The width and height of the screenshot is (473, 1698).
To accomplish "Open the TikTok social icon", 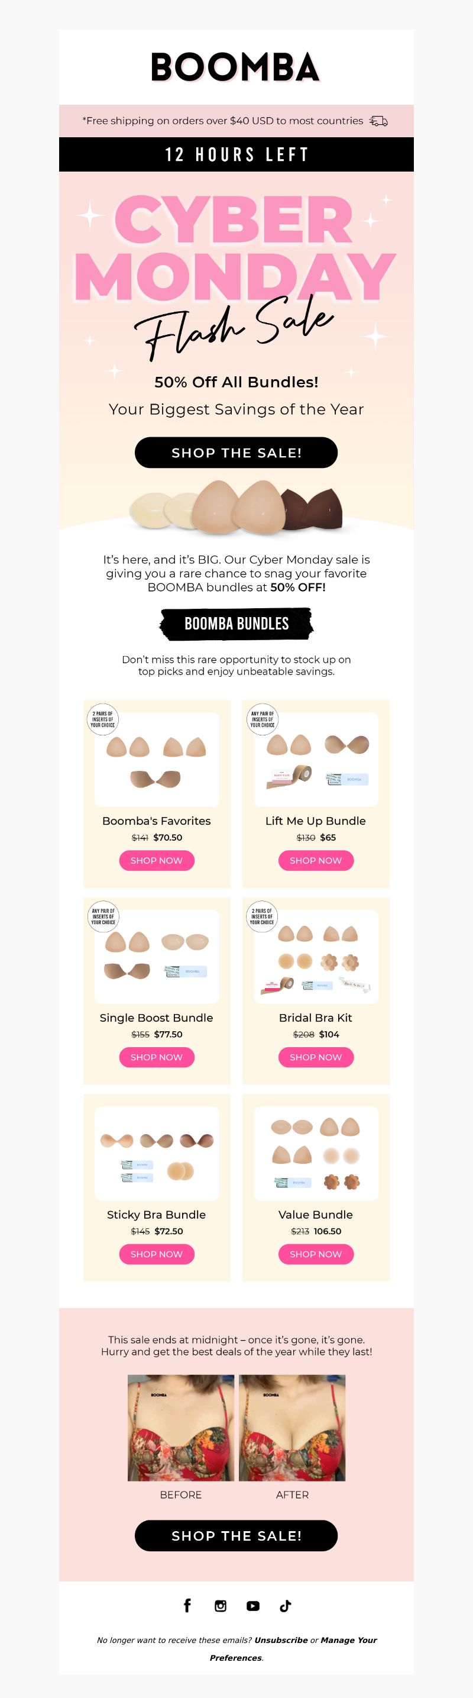I will (x=285, y=1606).
